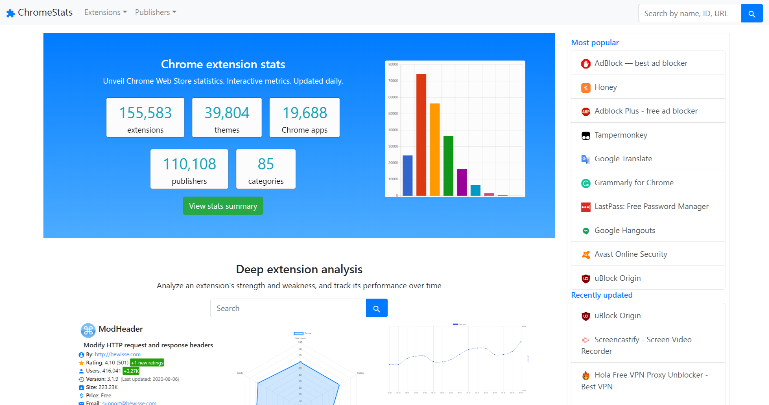Screen dimensions: 769x405
Task: Open the Tampermonkey extension entry
Action: coord(648,135)
